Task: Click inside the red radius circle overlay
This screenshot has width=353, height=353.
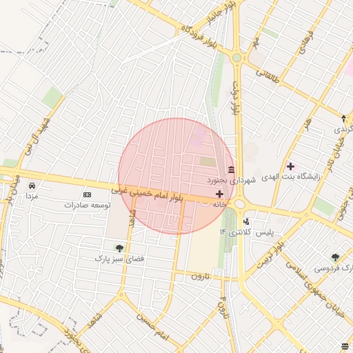Action: click(176, 176)
